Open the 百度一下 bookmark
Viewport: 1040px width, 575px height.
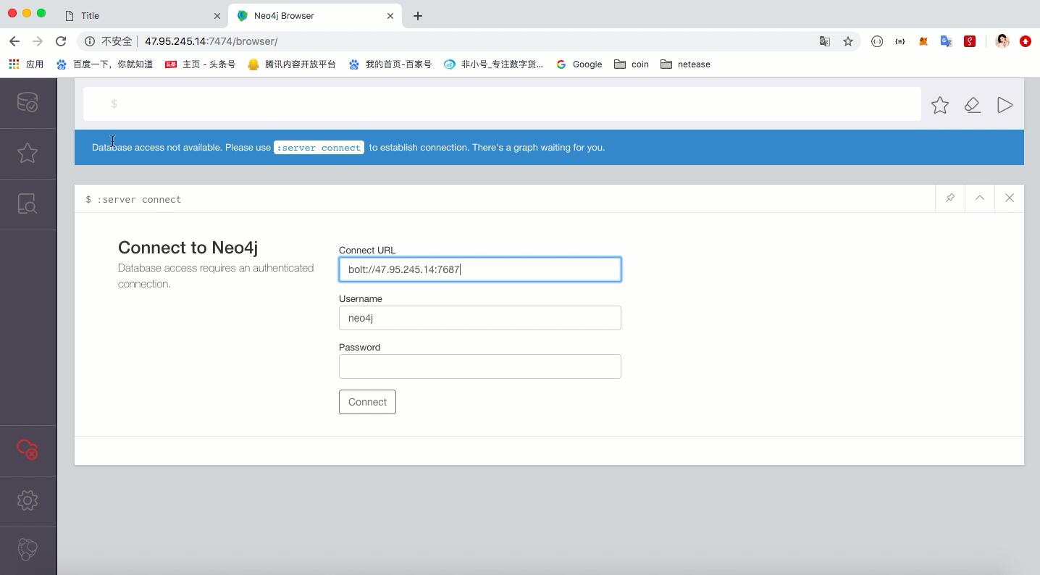click(104, 64)
